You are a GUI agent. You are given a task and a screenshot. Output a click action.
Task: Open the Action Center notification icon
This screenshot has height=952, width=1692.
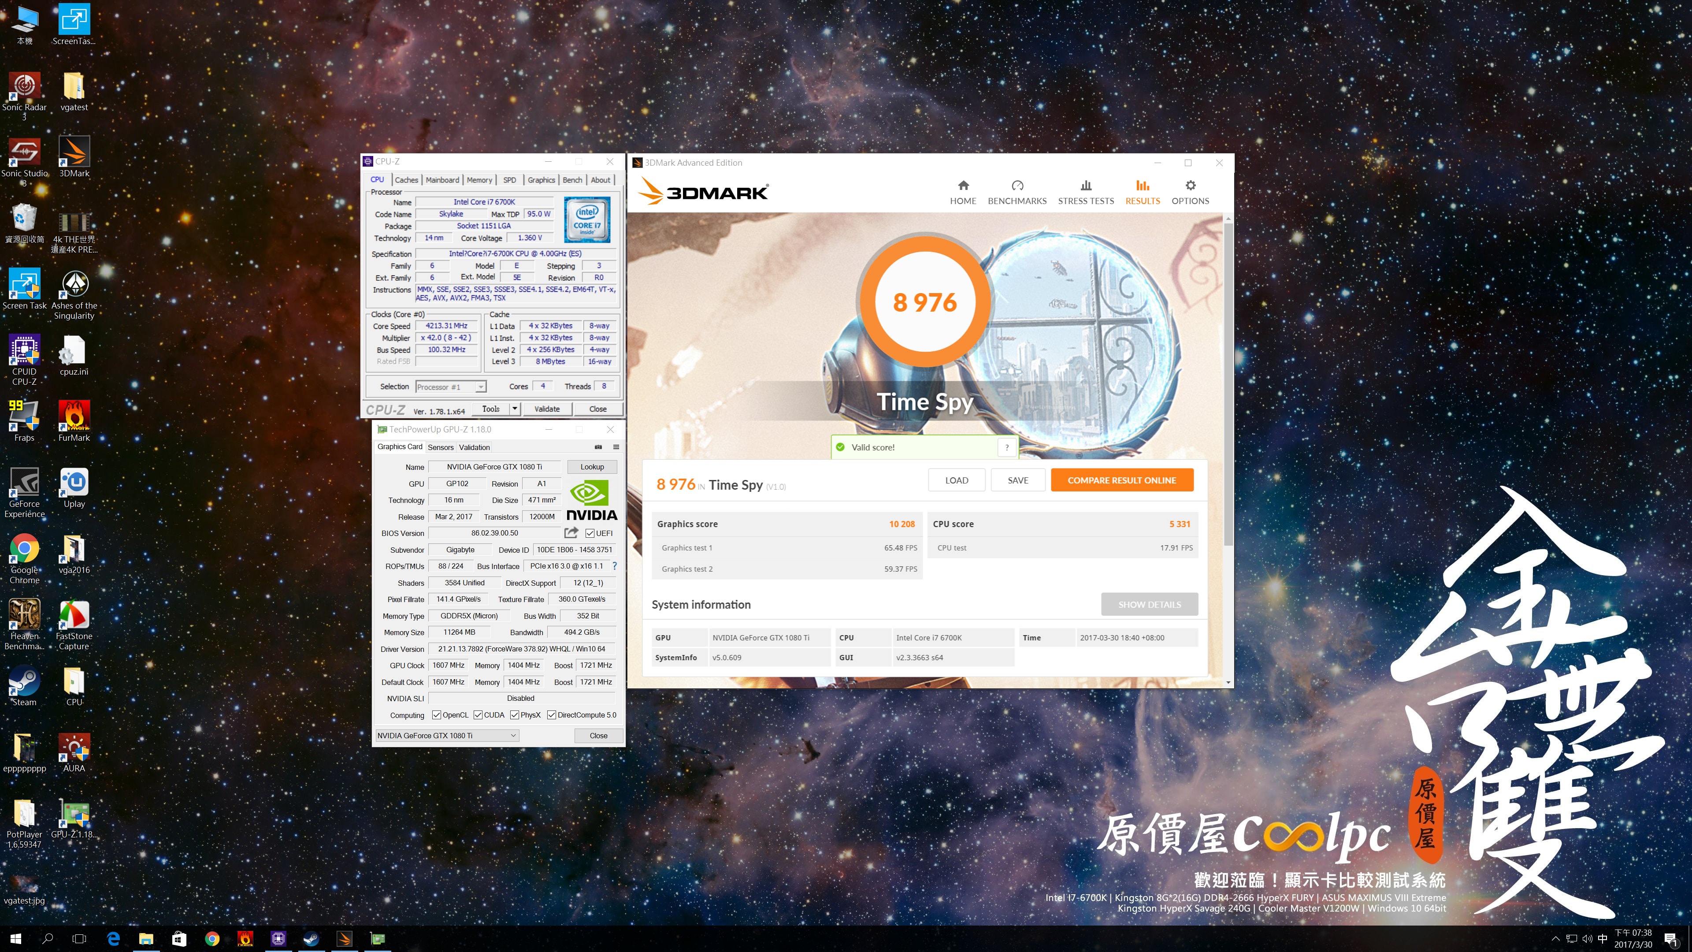click(x=1671, y=940)
